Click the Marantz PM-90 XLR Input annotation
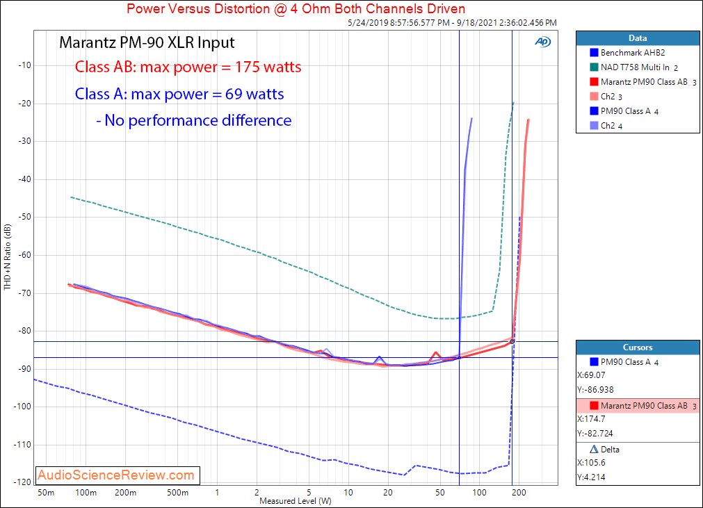This screenshot has width=703, height=508. tap(147, 42)
